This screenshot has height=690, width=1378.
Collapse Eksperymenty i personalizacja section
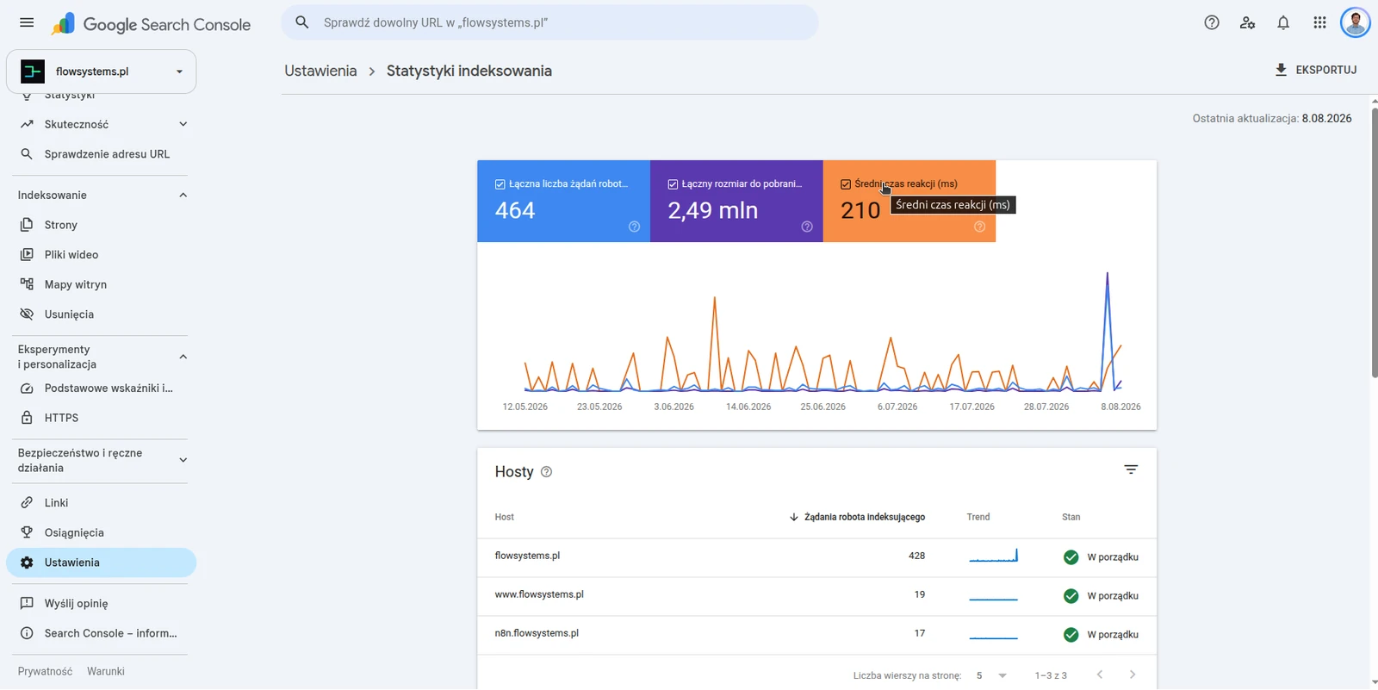[x=183, y=357]
